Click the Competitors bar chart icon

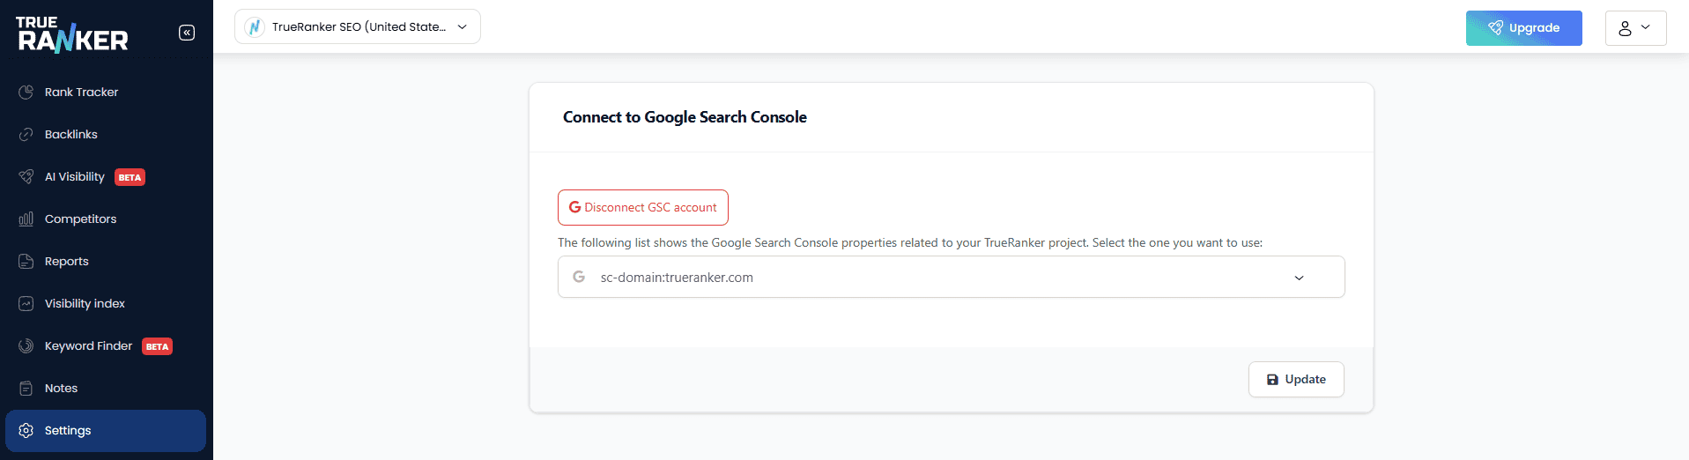(x=26, y=219)
